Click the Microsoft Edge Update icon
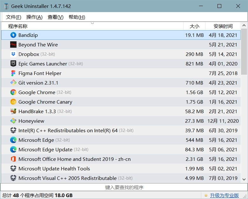 13,149
